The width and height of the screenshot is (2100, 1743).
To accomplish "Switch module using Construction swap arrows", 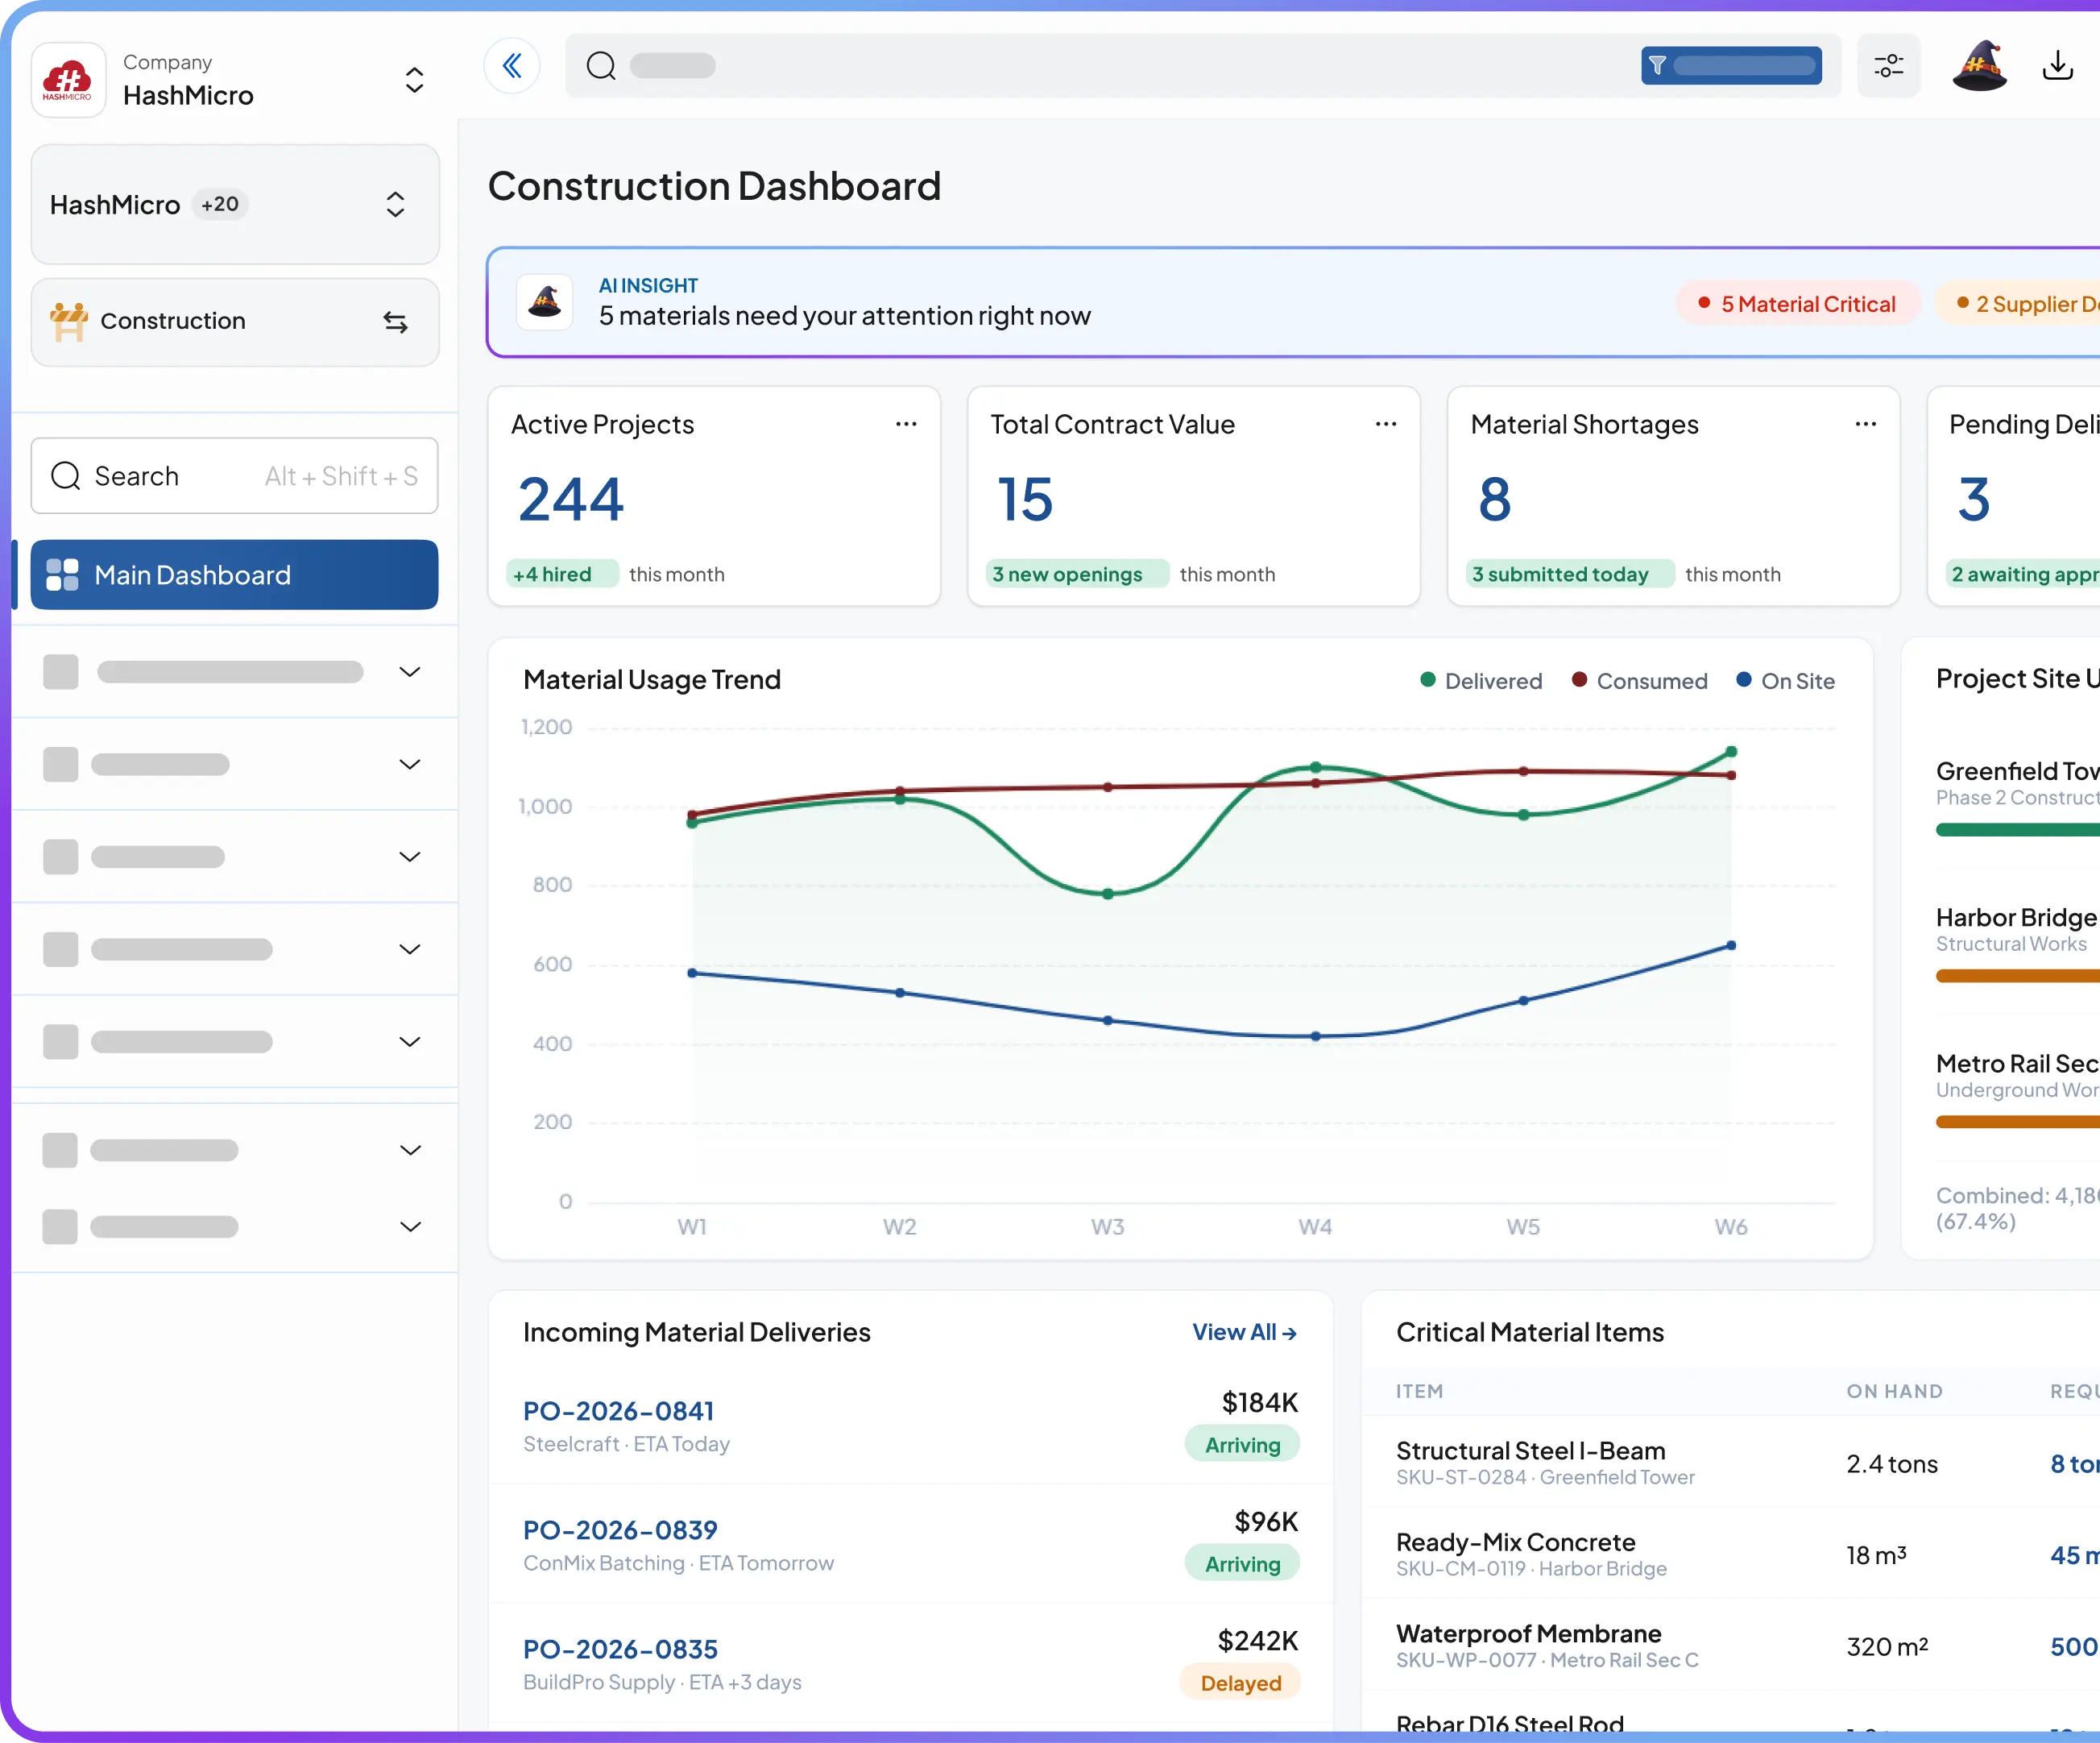I will (395, 322).
